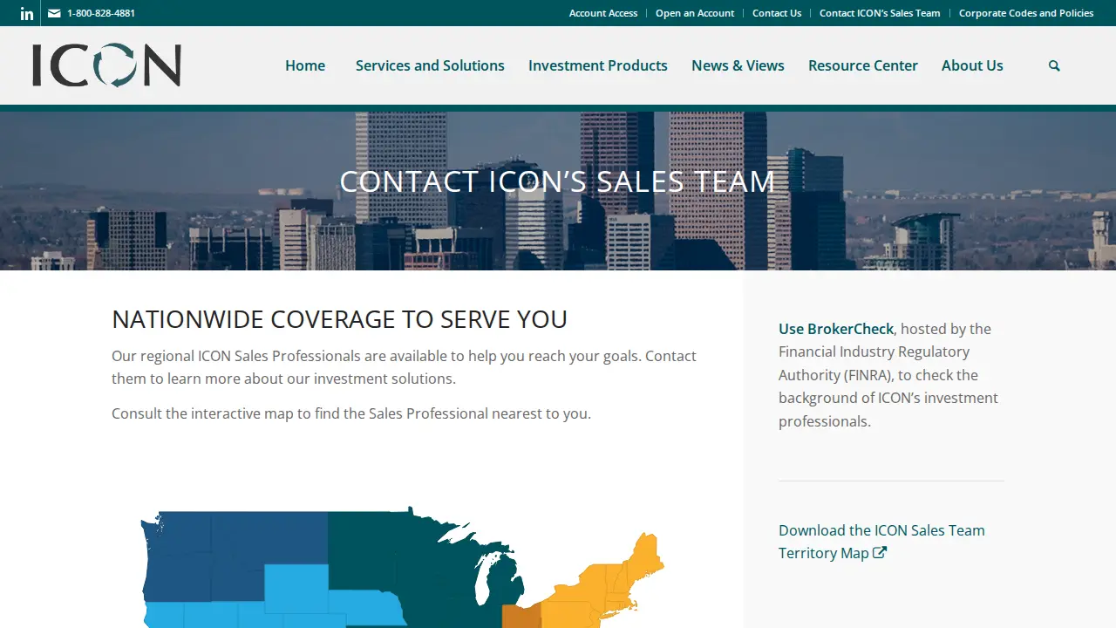Click the Use BrokerCheck link
The width and height of the screenshot is (1116, 628).
[836, 329]
